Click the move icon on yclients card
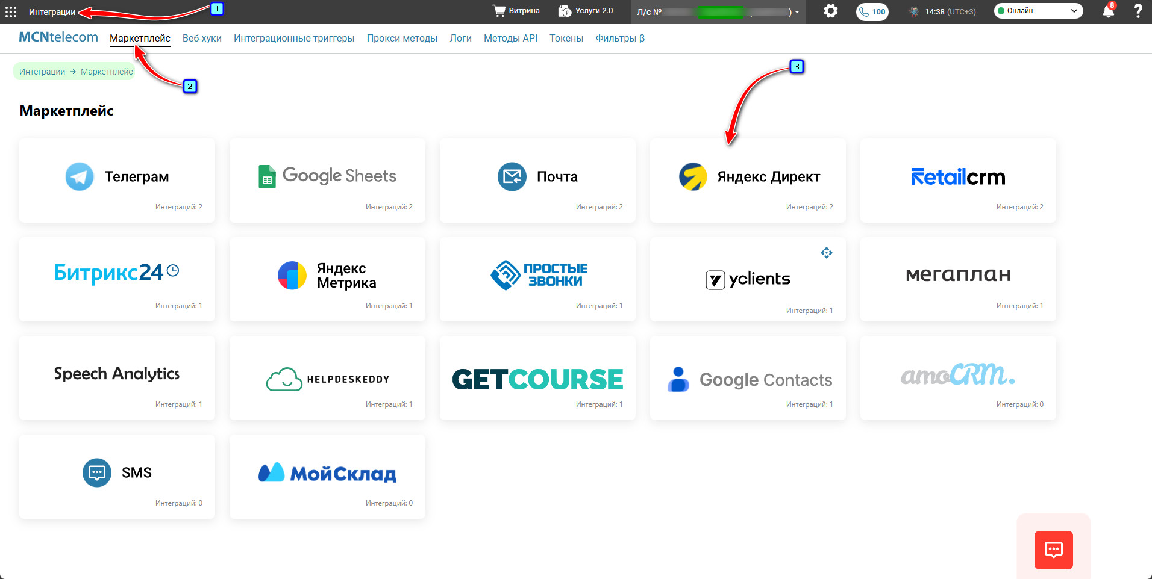 [x=827, y=253]
